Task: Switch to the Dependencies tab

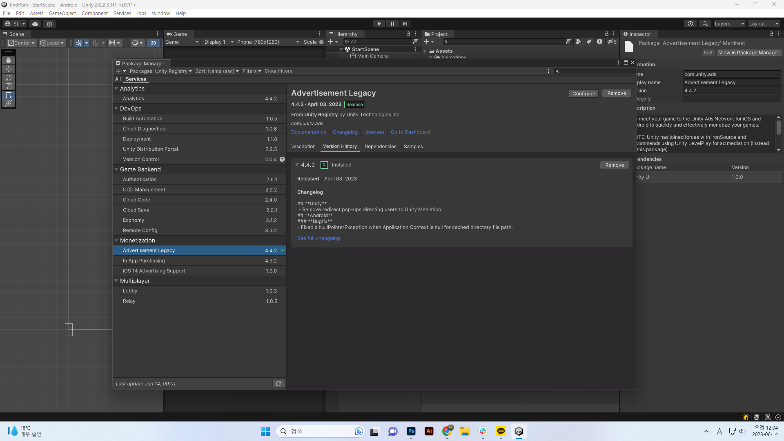Action: click(x=381, y=147)
